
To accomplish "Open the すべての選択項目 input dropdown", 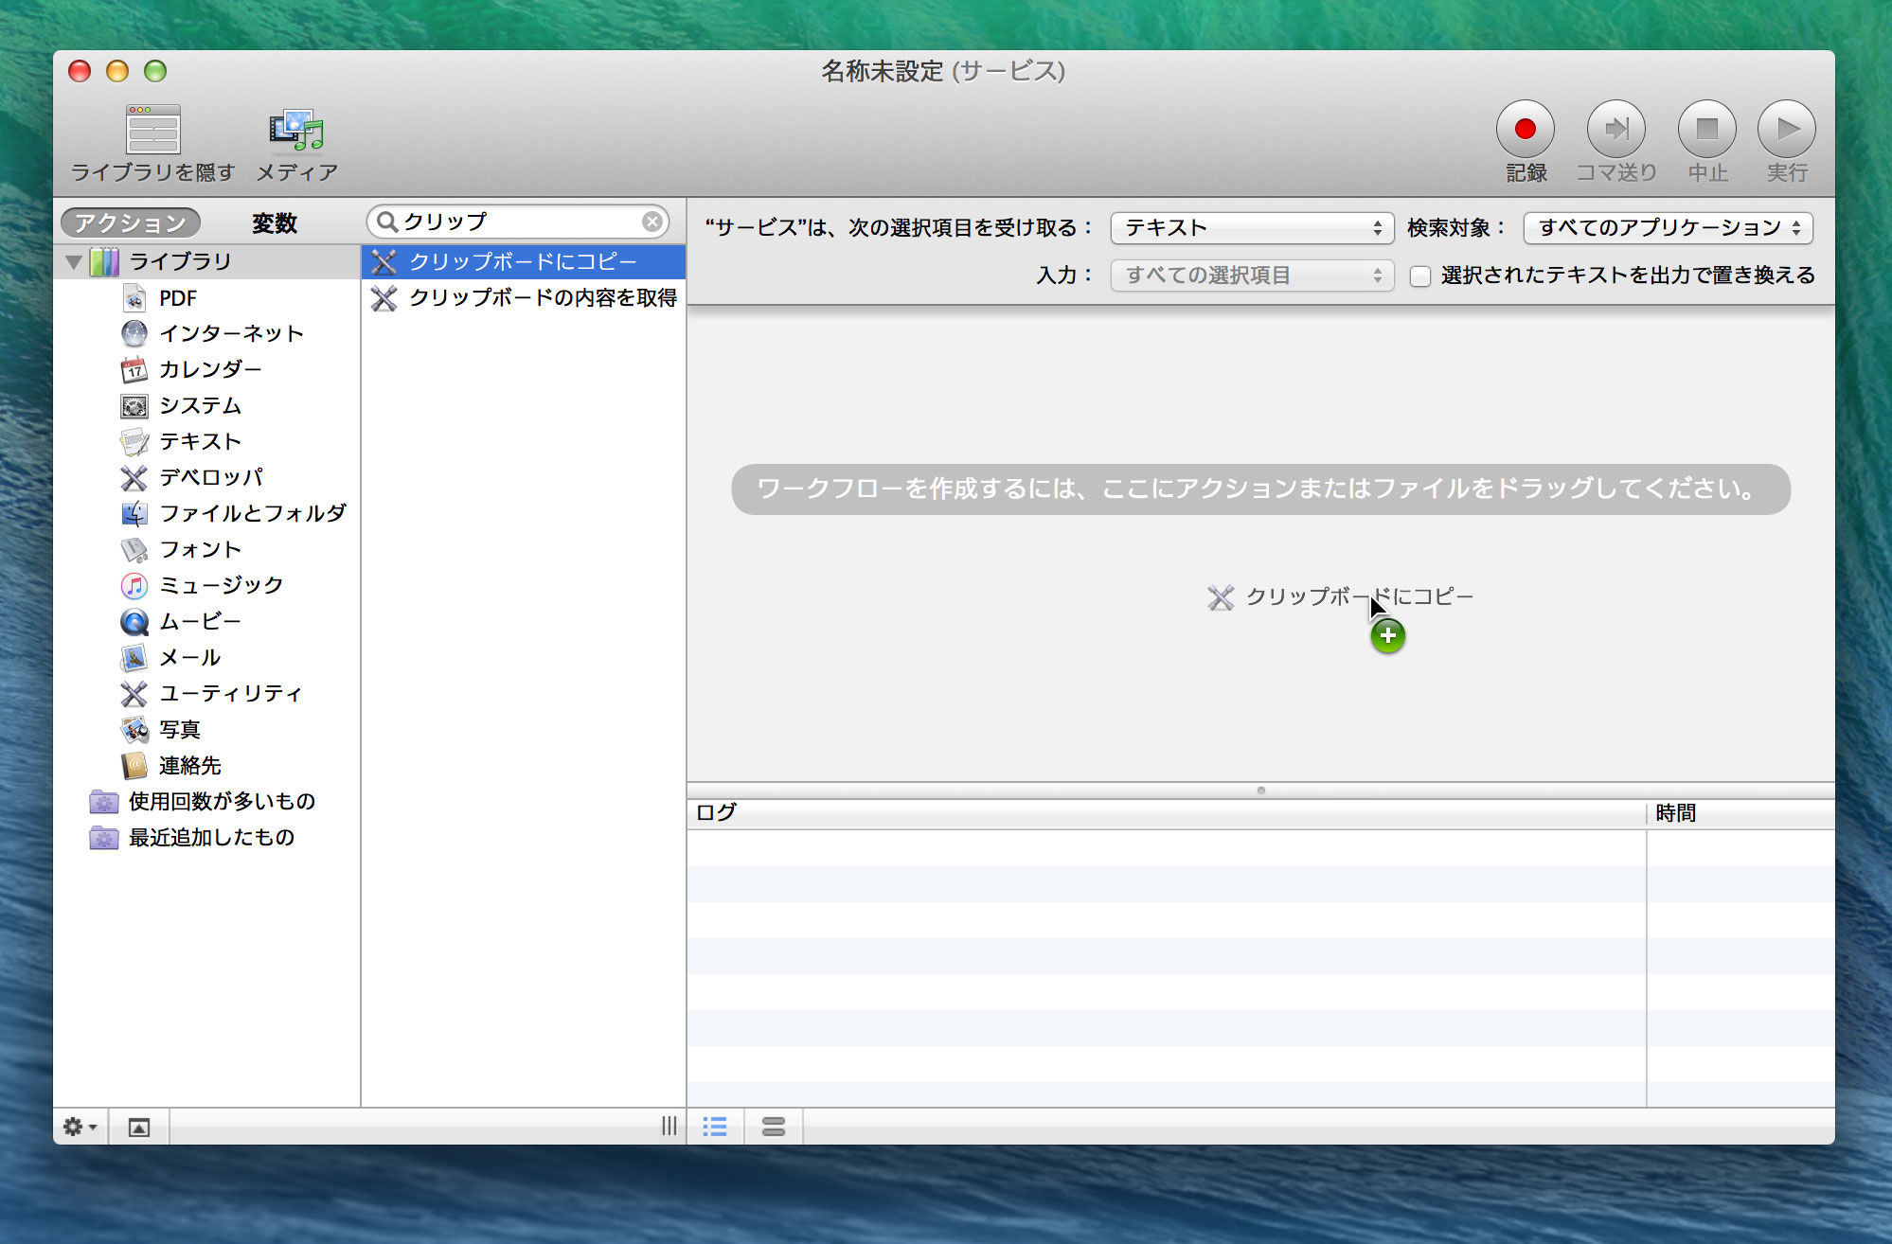I will [1252, 275].
